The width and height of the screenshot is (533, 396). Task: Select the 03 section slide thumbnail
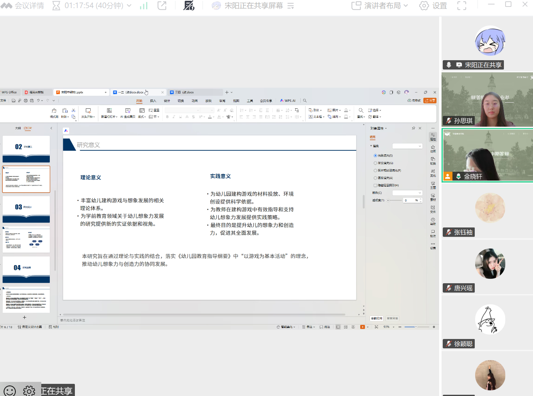point(26,209)
